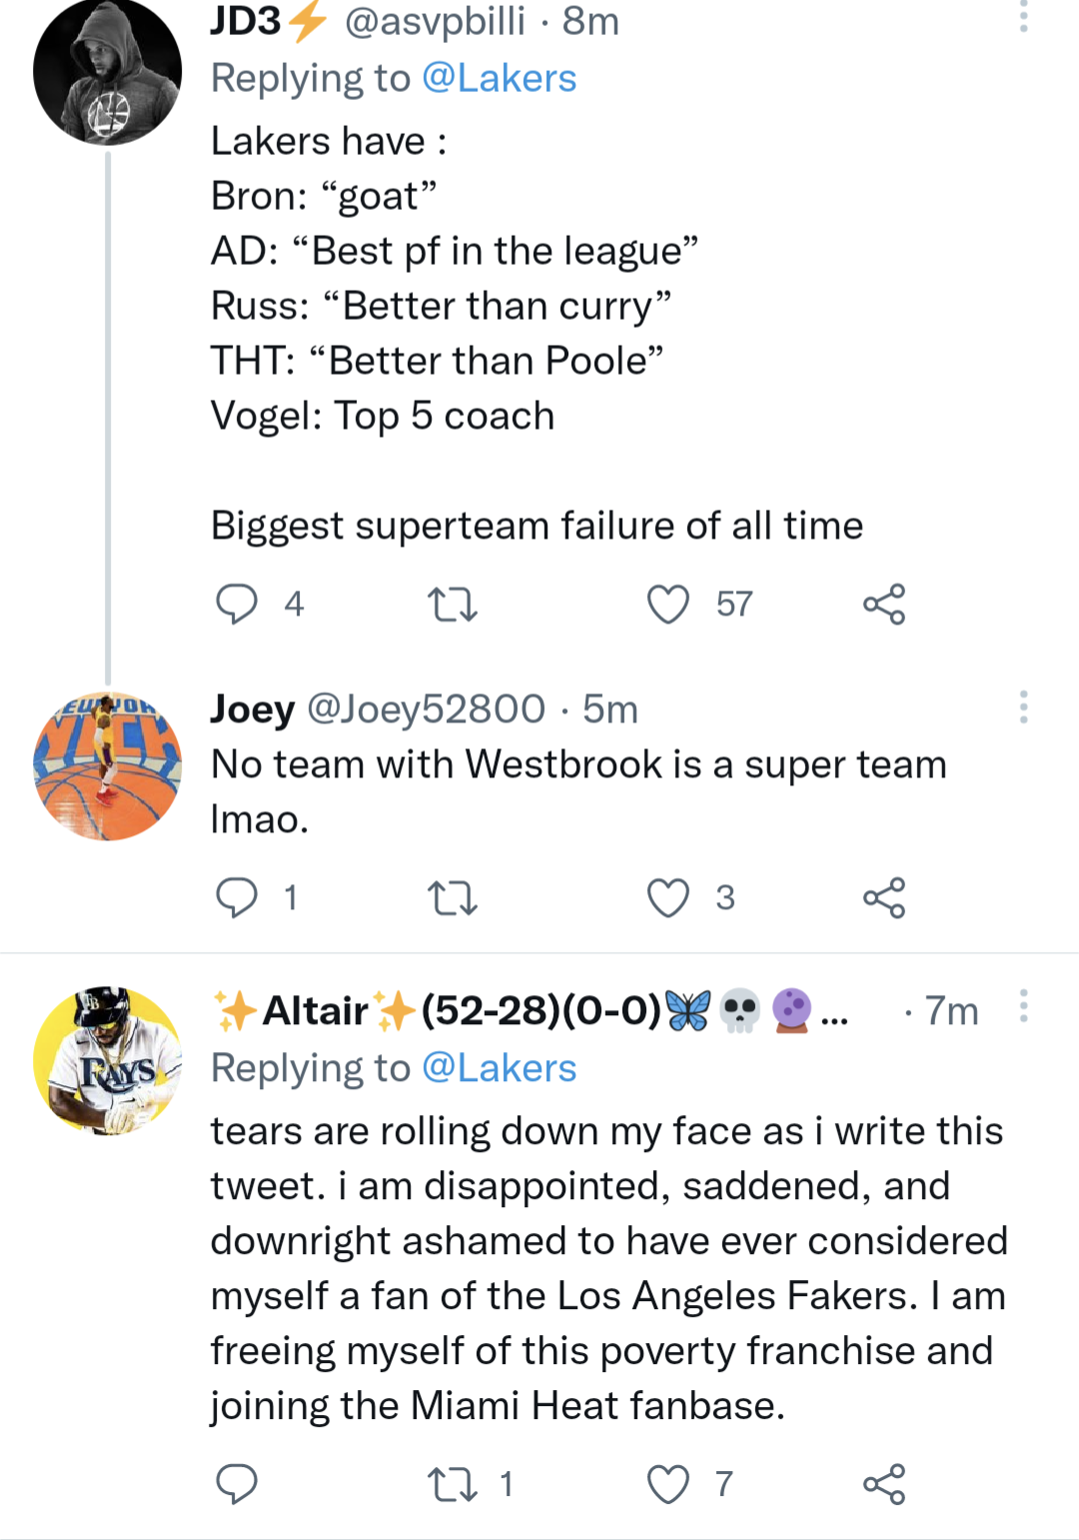Open more options menu on Joey's tweet

pyautogui.click(x=1023, y=707)
